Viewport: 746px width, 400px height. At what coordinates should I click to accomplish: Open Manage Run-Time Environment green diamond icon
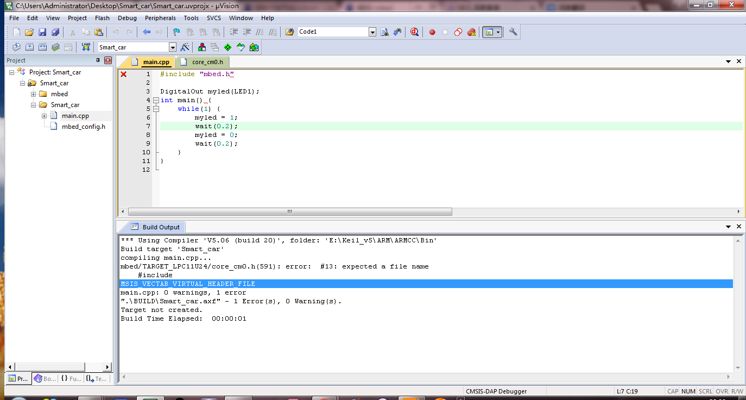(x=227, y=47)
